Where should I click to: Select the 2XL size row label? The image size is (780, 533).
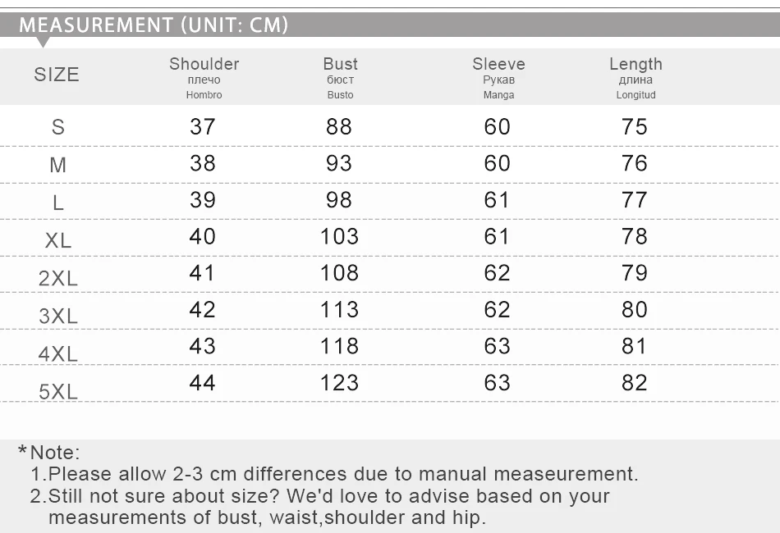(x=58, y=278)
